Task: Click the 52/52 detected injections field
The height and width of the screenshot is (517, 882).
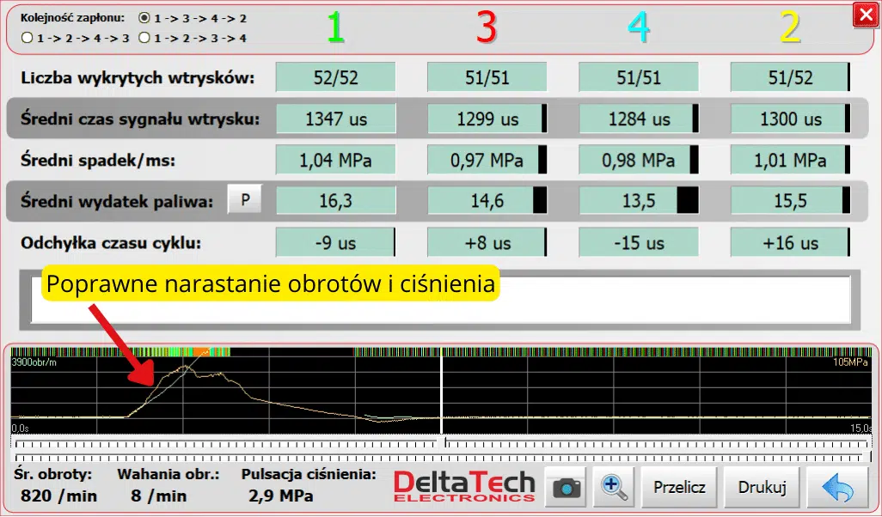Action: coord(334,76)
